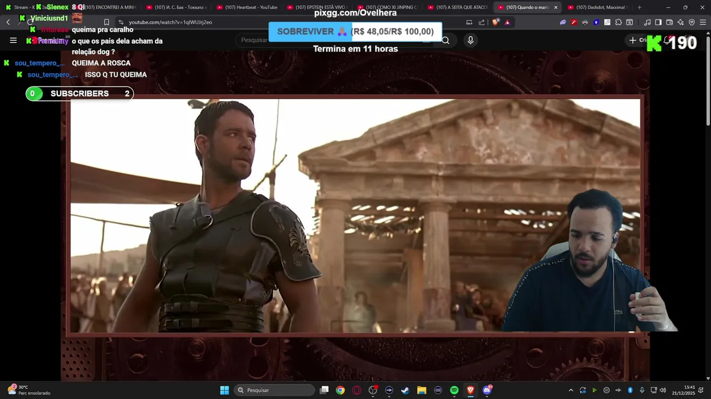Launch Opera from the taskbar
The width and height of the screenshot is (711, 399).
tap(357, 390)
